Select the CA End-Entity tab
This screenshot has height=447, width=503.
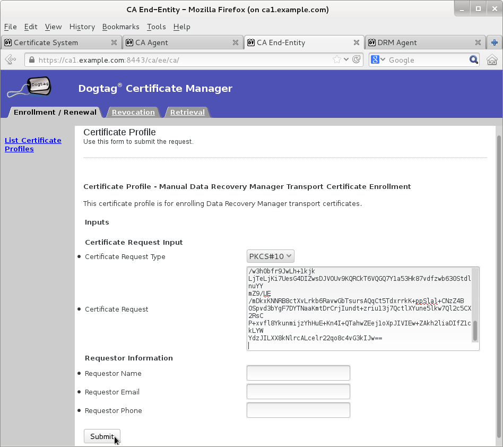click(304, 42)
